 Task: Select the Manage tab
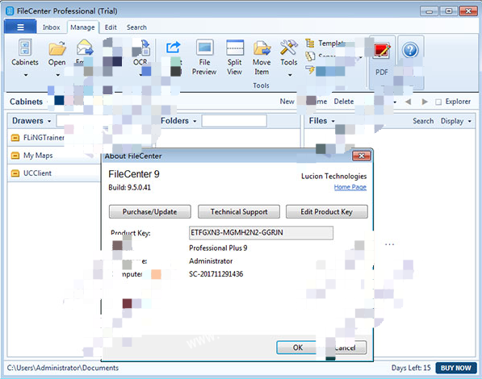click(x=82, y=27)
